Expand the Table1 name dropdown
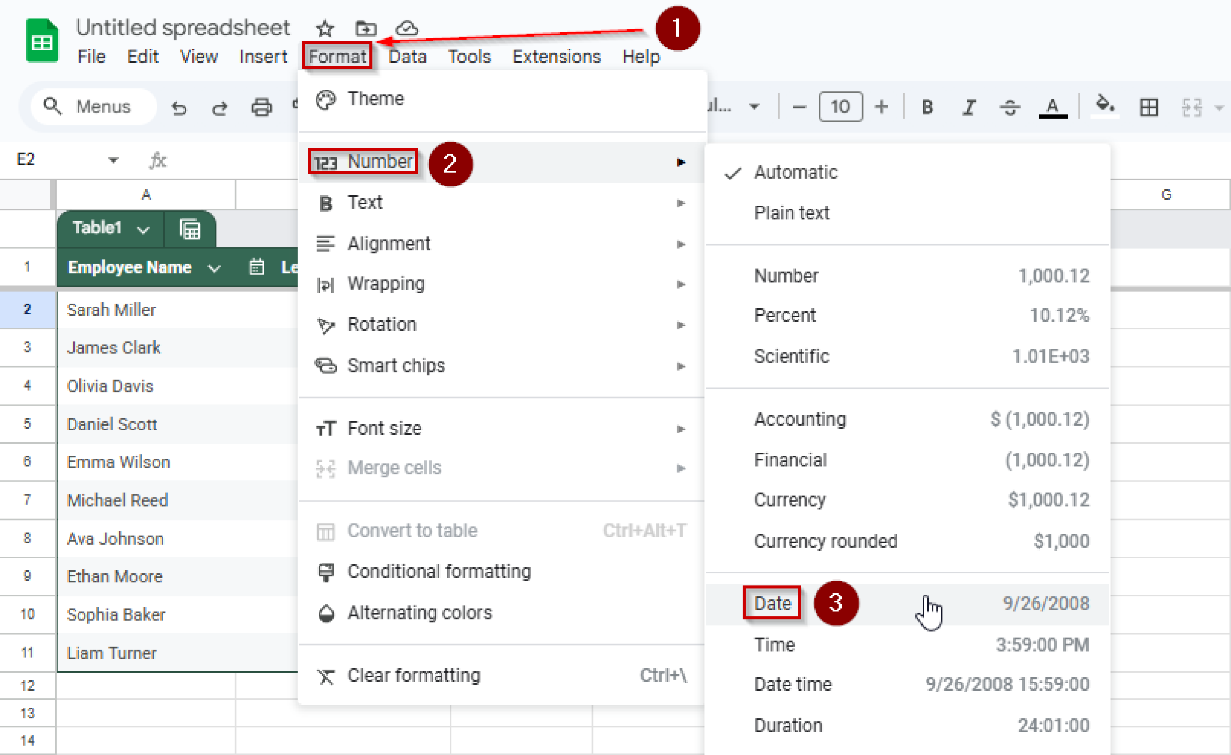Image resolution: width=1231 pixels, height=755 pixels. (x=143, y=230)
